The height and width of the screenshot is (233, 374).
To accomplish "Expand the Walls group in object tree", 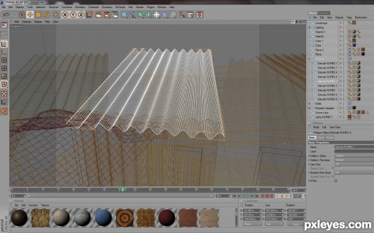I will point(310,104).
